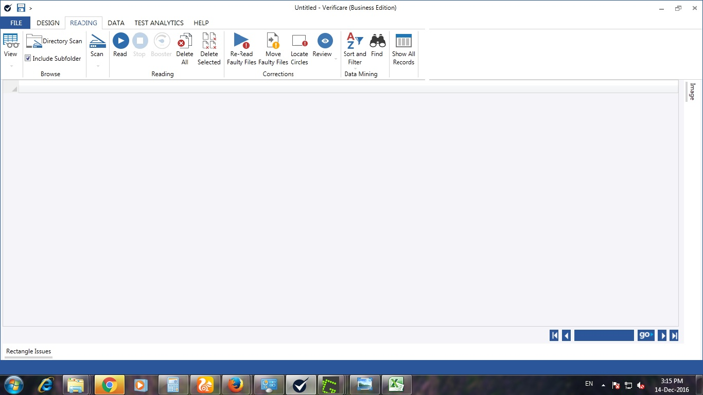
Task: Open Google Chrome from the taskbar
Action: [x=109, y=385]
